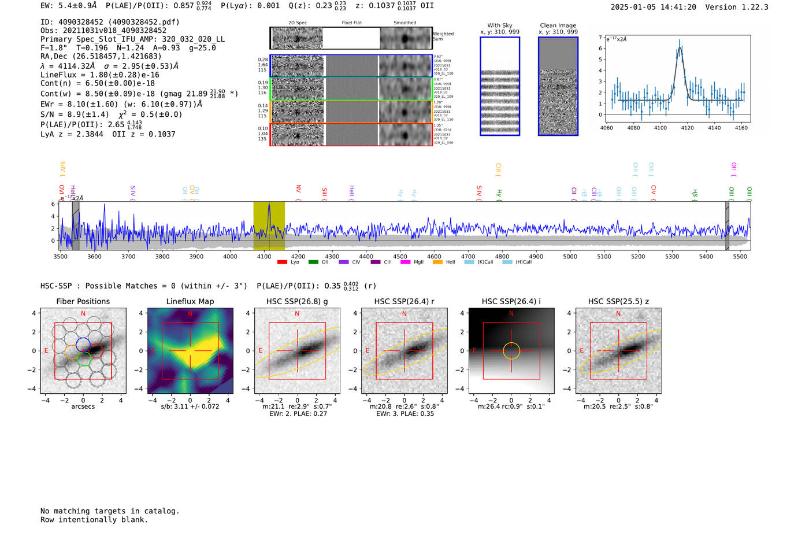Click the EWr = 8.10(±1.60) line
The height and width of the screenshot is (551, 809).
tap(121, 104)
